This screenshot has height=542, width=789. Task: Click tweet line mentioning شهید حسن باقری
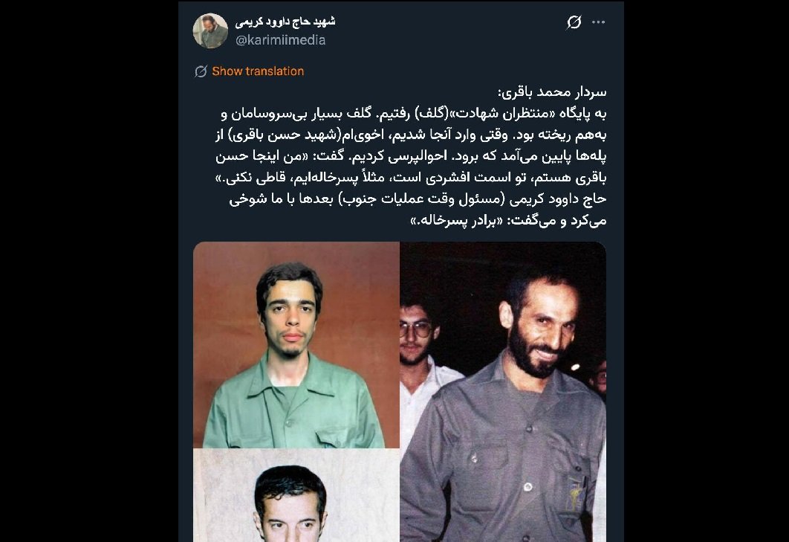click(x=411, y=135)
